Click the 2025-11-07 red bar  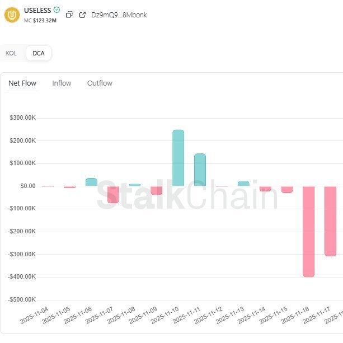click(113, 194)
